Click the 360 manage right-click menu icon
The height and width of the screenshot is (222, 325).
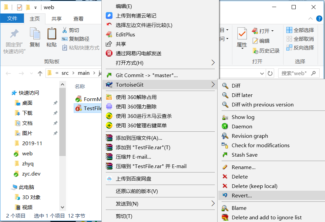109,125
